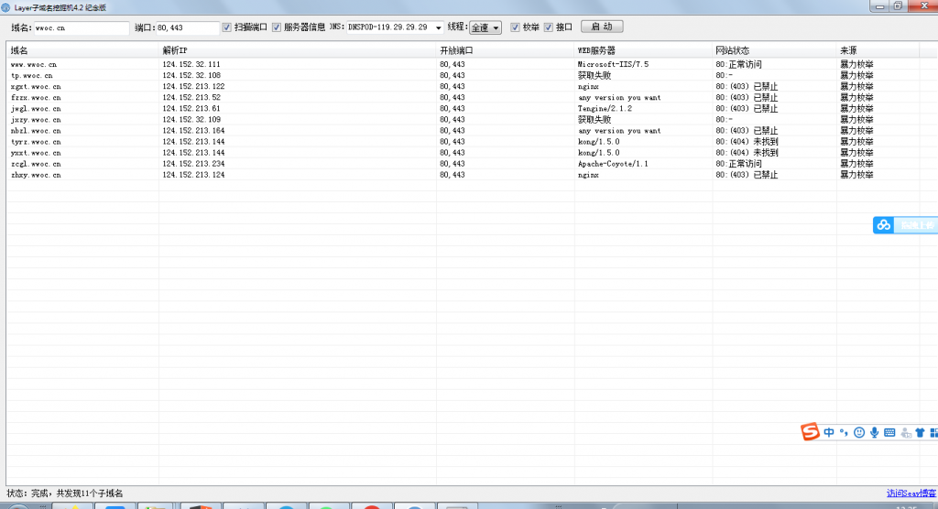Open the 访问Seay博客 link
This screenshot has width=938, height=509.
911,493
